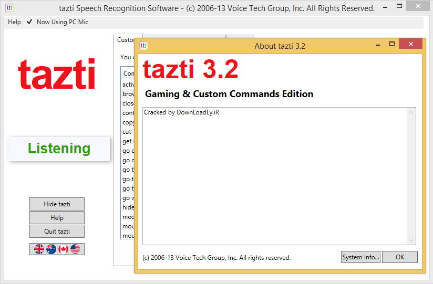Image resolution: width=433 pixels, height=284 pixels.
Task: Click the Gaming & Custom Commands Edition heading
Action: (229, 94)
